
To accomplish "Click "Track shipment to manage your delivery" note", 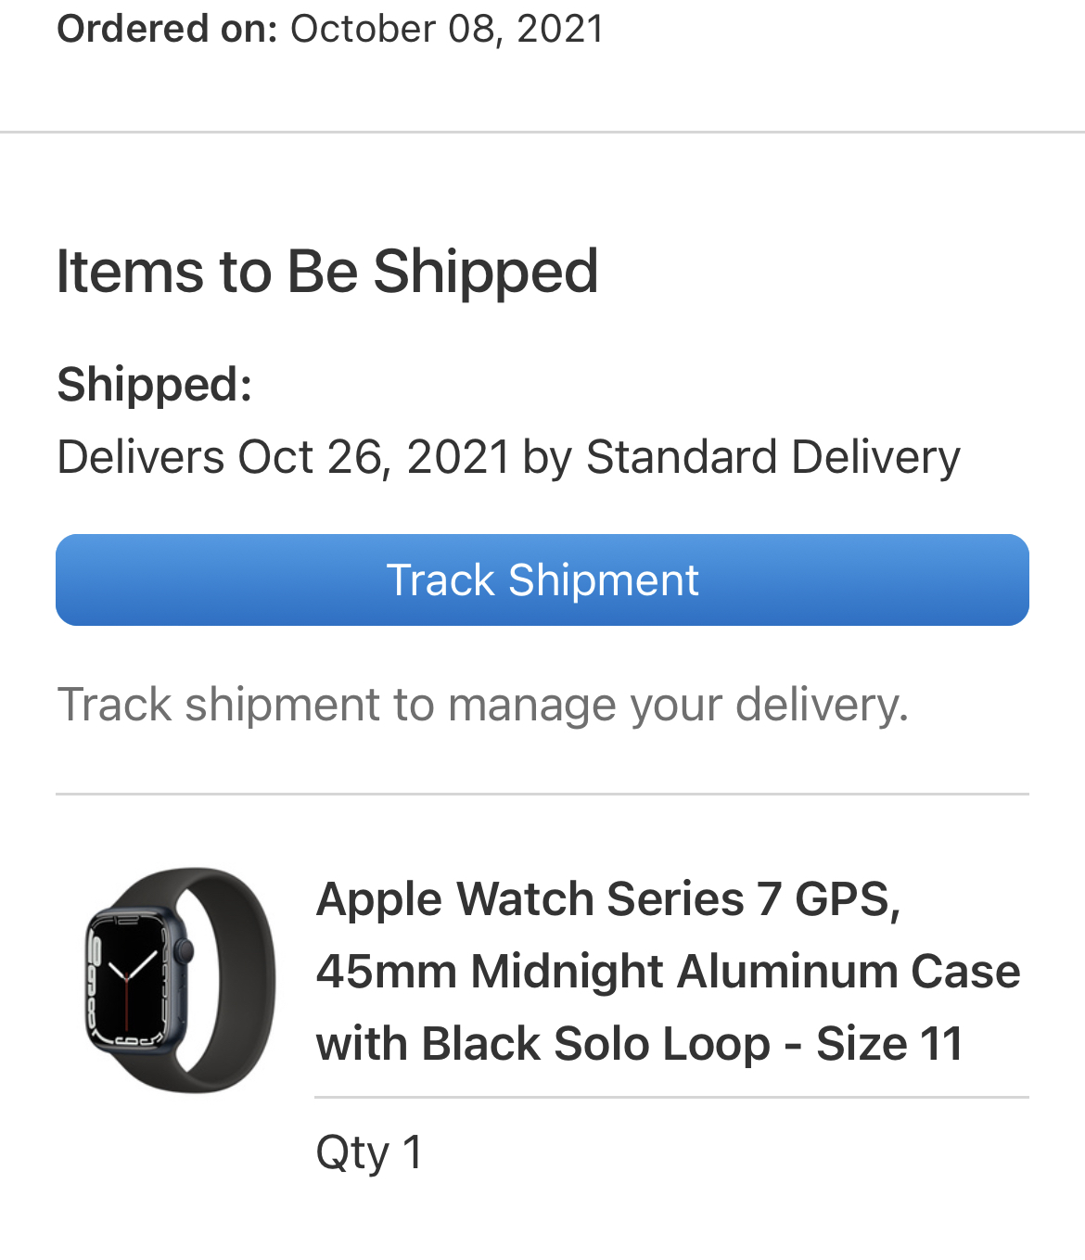I will [x=482, y=705].
